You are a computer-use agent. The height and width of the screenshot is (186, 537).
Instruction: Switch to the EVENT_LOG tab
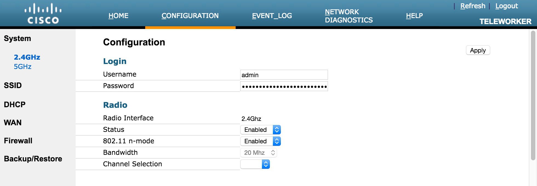pos(272,16)
